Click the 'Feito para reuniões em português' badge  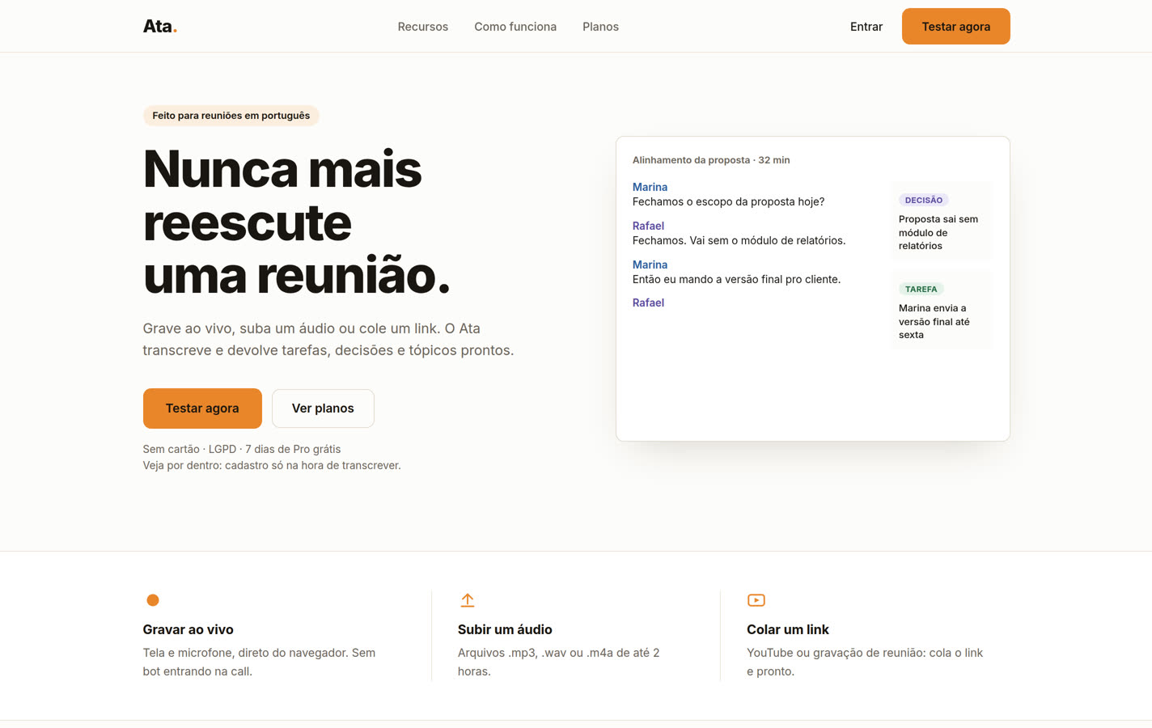[231, 116]
